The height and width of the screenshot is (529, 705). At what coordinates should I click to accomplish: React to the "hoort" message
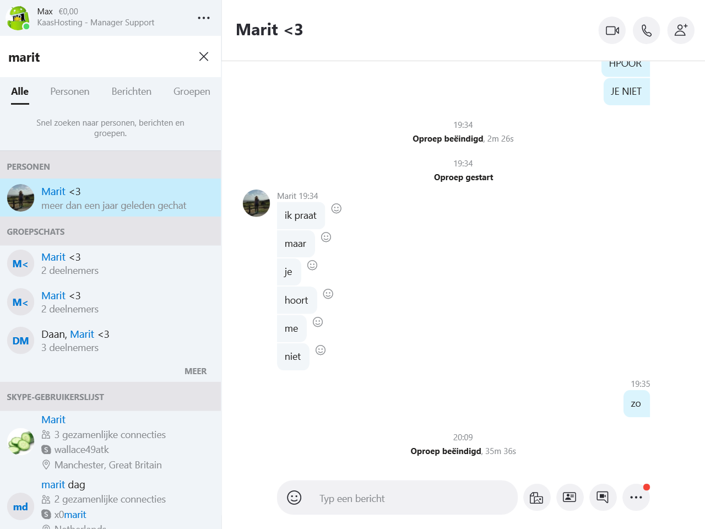tap(328, 294)
